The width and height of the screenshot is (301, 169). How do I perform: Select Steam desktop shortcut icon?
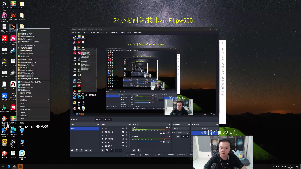13,51
